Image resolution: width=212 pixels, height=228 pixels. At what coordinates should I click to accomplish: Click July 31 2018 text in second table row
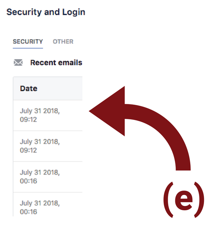click(x=40, y=142)
